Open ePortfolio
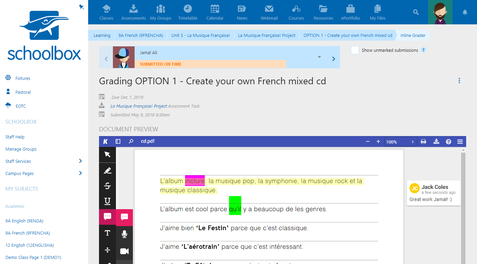Image resolution: width=477 pixels, height=264 pixels. click(351, 12)
